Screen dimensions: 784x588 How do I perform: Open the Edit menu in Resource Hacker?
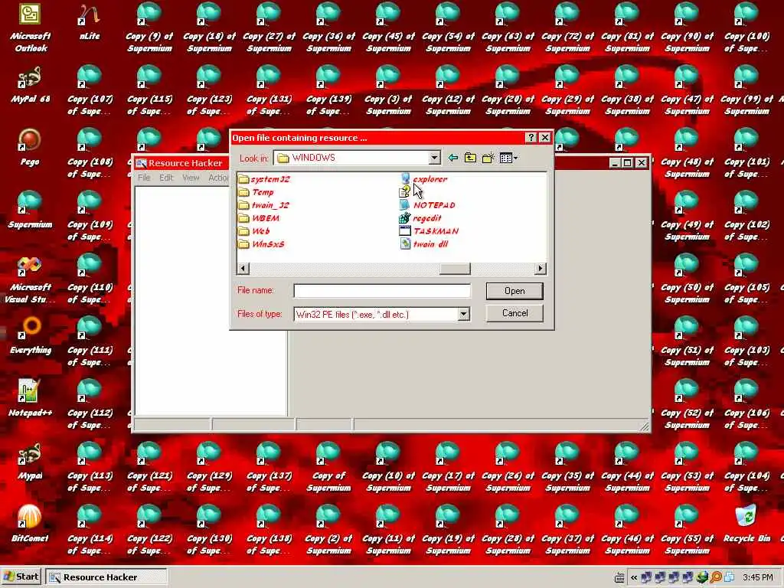(166, 178)
